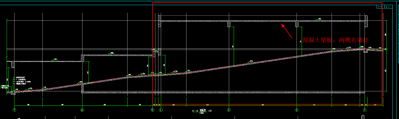Image resolution: width=399 pixels, height=119 pixels.
Task: Select axis bubble number 7
Action: pos(14,110)
